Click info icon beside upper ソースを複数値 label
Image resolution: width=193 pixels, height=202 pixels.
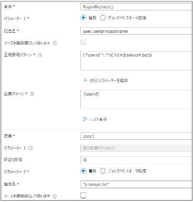tap(55, 43)
